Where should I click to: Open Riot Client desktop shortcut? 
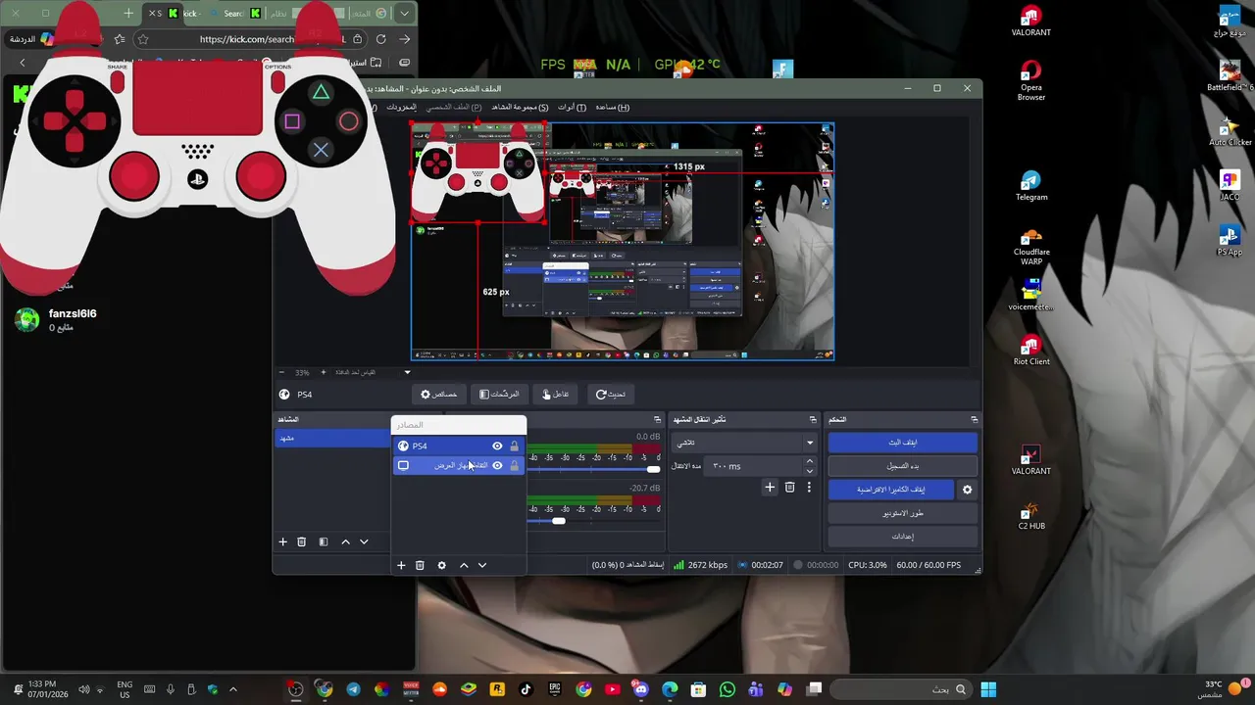(1030, 351)
